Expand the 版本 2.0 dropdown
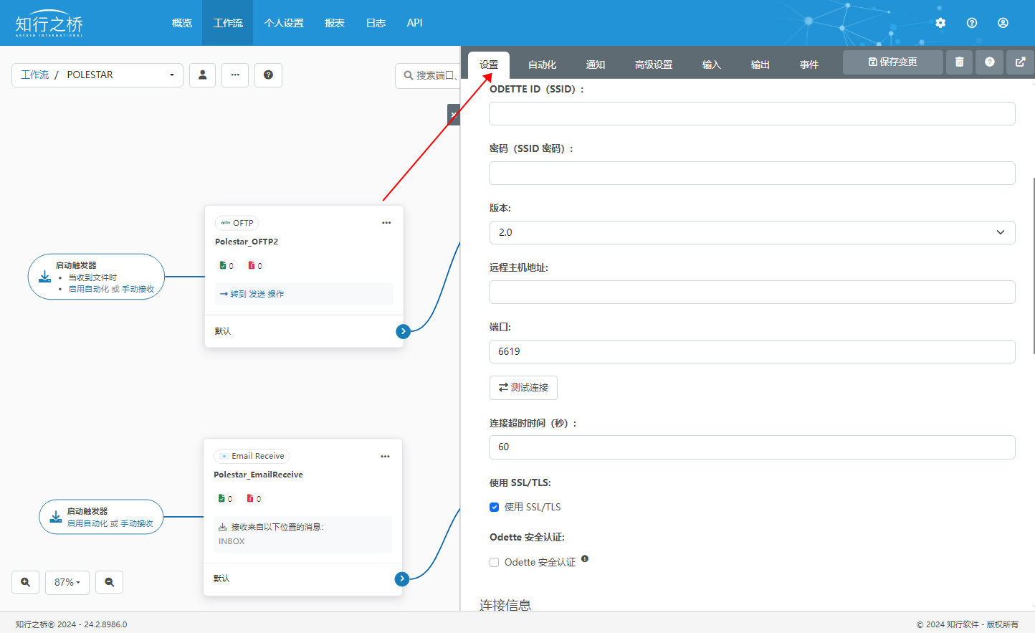Image resolution: width=1035 pixels, height=633 pixels. coord(751,232)
